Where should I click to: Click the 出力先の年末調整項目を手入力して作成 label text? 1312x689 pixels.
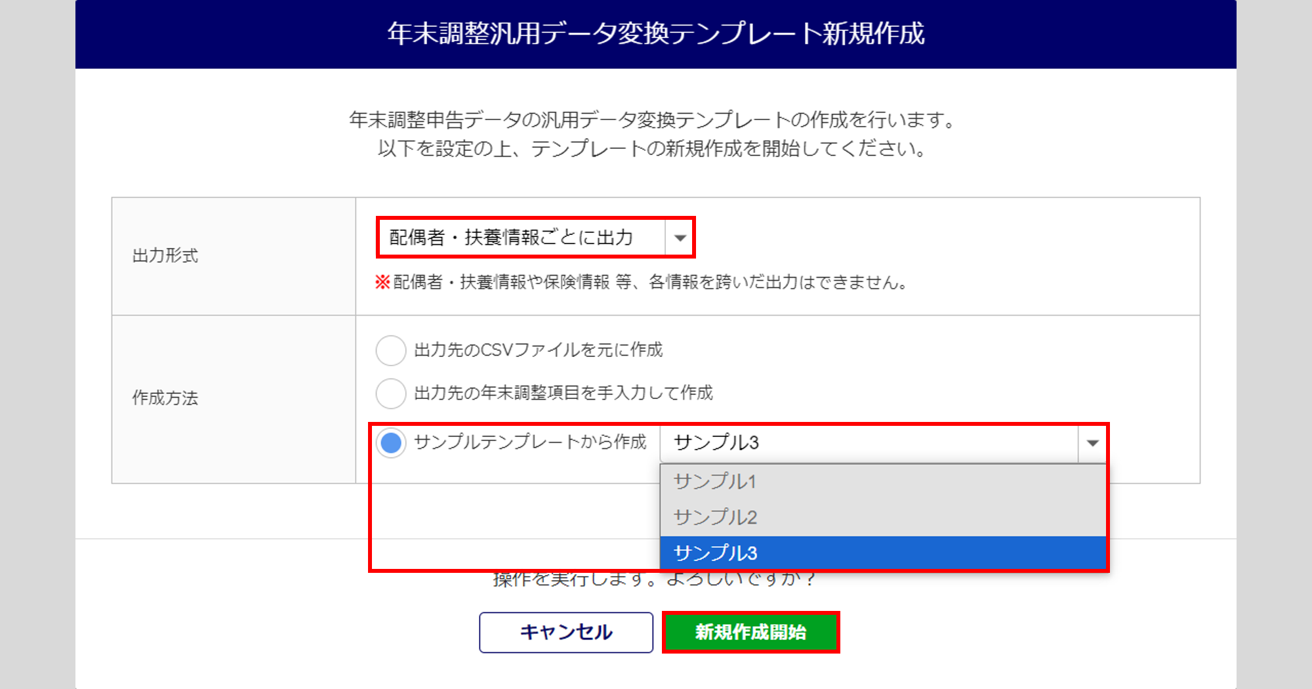(564, 393)
